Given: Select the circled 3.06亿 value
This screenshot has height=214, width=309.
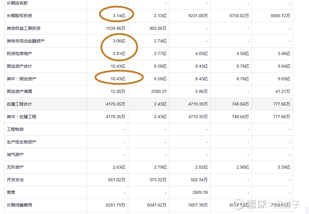Looking at the screenshot, I should click(x=119, y=41).
